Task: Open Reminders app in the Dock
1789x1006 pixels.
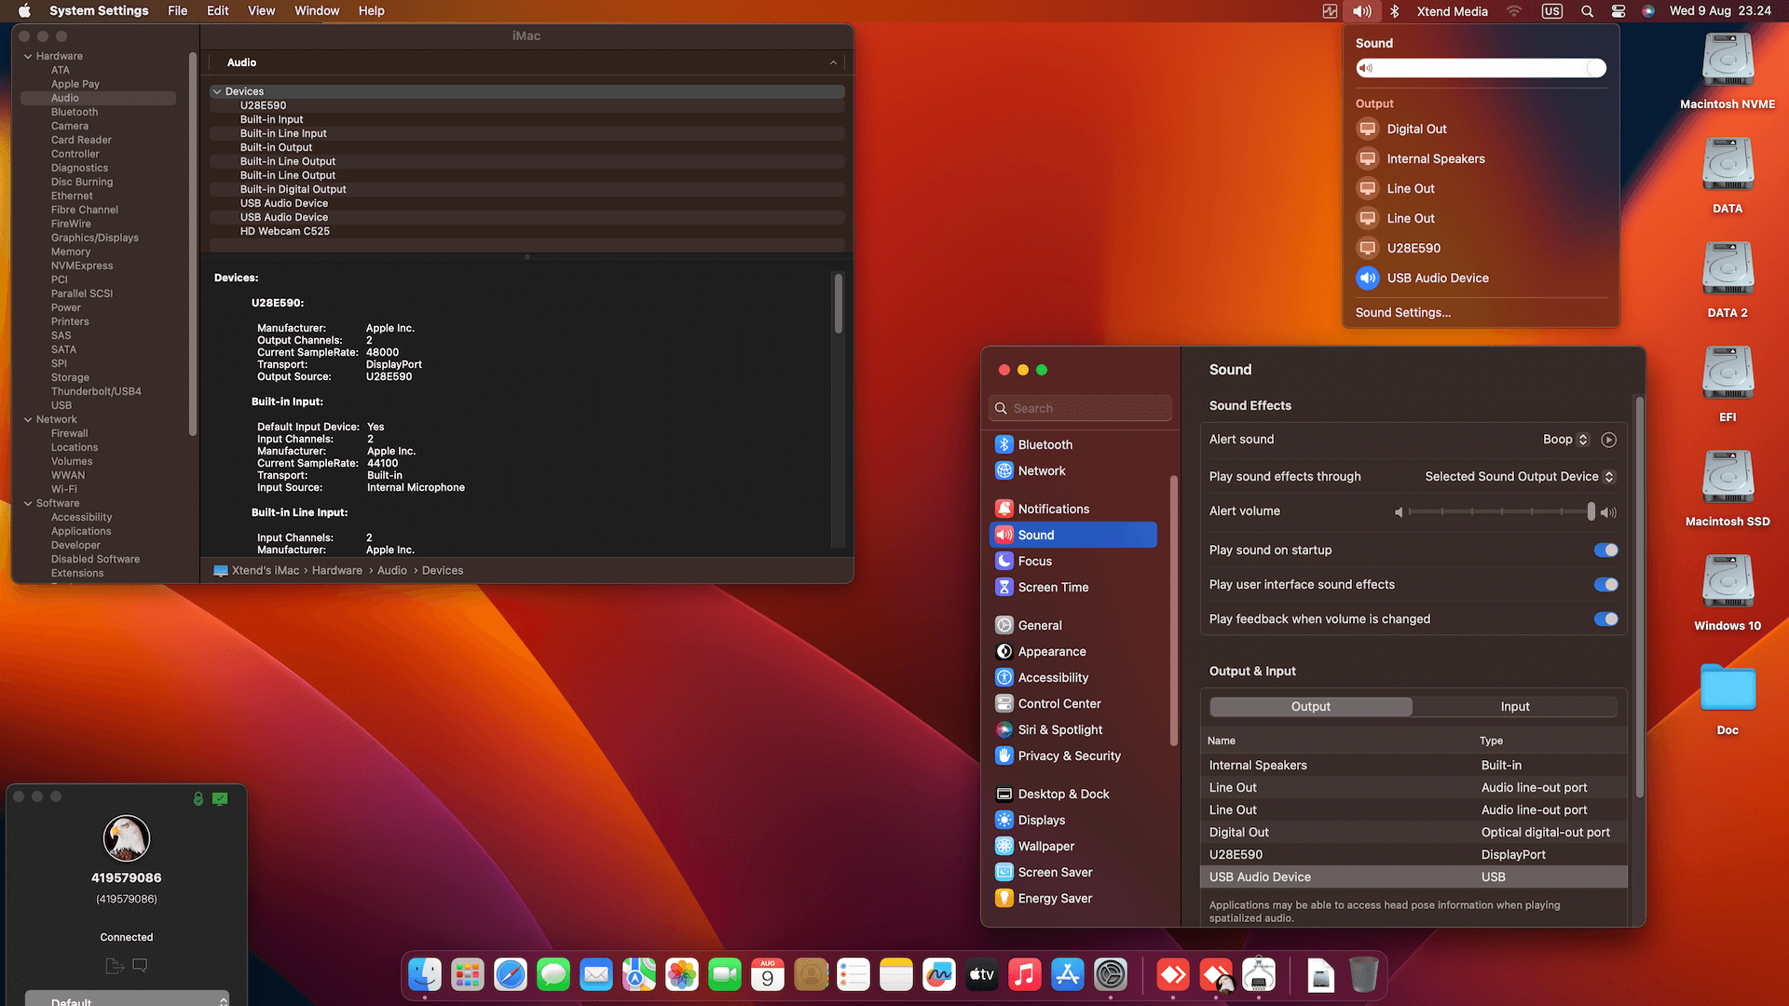Action: [854, 975]
